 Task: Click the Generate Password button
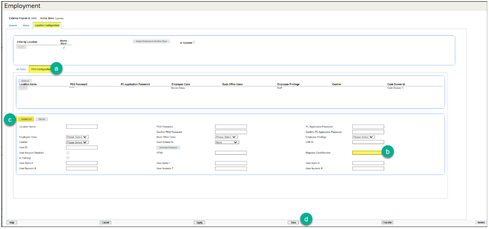click(168, 147)
